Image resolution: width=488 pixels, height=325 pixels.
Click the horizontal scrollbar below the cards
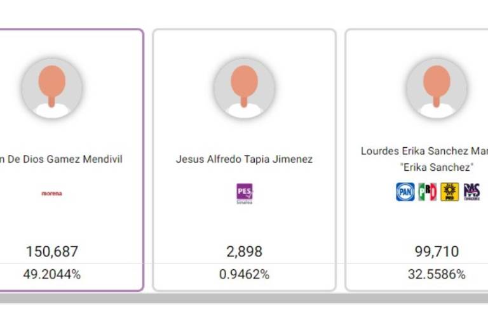[244, 298]
